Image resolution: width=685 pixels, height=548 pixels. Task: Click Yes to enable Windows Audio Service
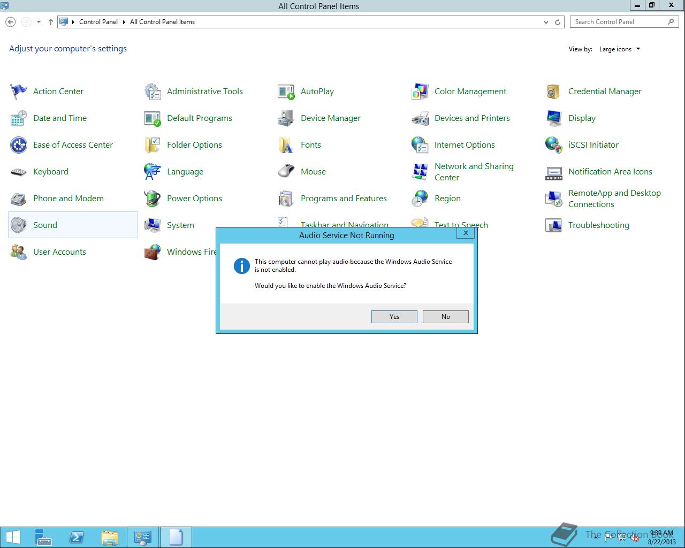(394, 317)
